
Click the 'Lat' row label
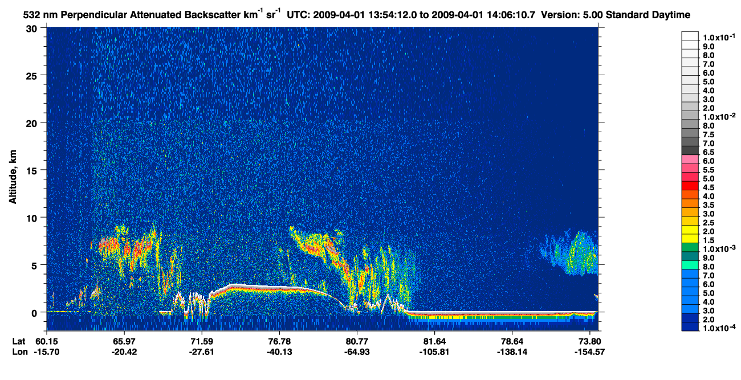pos(19,341)
